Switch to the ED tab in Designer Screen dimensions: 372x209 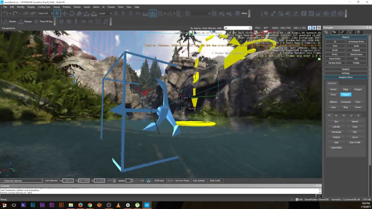click(336, 116)
